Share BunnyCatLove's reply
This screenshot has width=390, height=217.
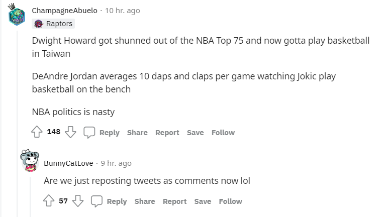[145, 201]
